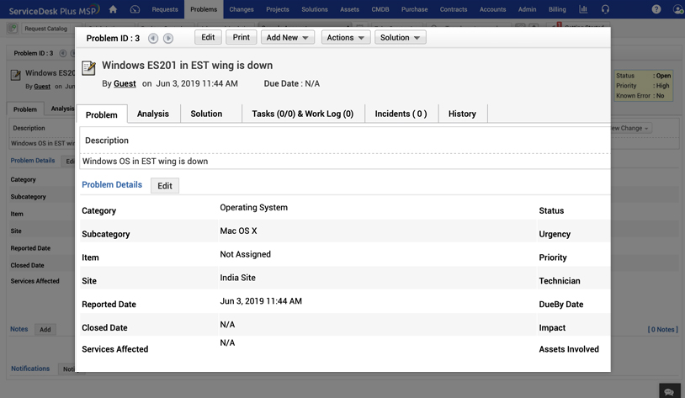Open the Requests menu
The height and width of the screenshot is (398, 685).
165,9
